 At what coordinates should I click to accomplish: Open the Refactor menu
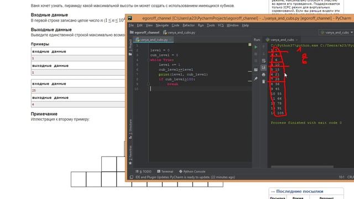[x=189, y=25]
